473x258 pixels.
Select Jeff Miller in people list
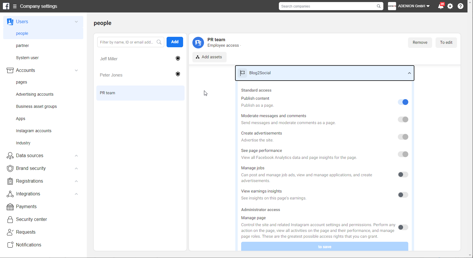(x=140, y=59)
